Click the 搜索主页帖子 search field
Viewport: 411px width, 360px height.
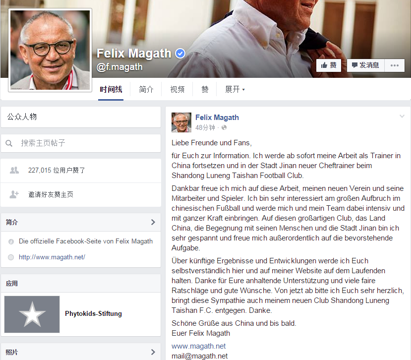coord(81,143)
